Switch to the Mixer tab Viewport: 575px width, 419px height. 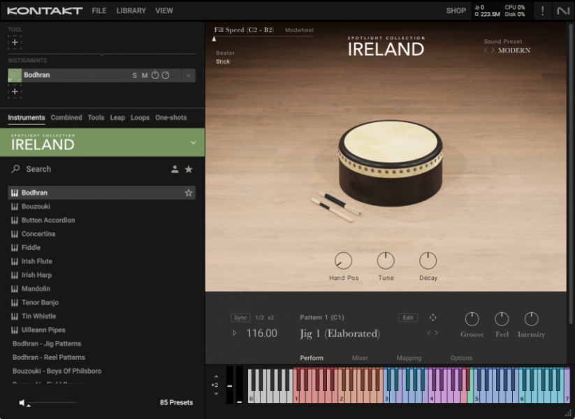coord(361,358)
